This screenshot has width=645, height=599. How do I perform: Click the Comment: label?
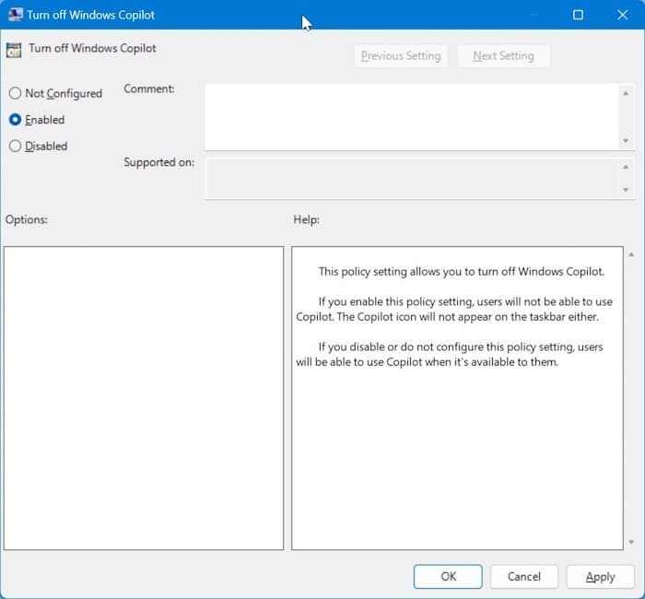click(149, 88)
